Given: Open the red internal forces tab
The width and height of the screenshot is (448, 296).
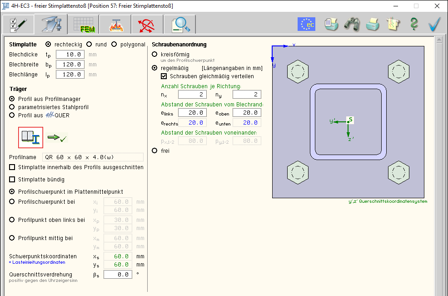Looking at the screenshot, I should point(147,24).
